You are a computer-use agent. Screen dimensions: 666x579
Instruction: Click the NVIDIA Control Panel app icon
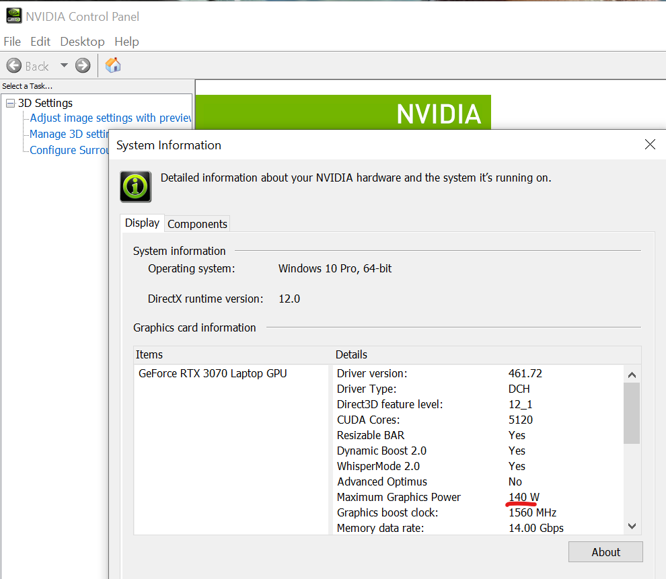click(x=14, y=15)
